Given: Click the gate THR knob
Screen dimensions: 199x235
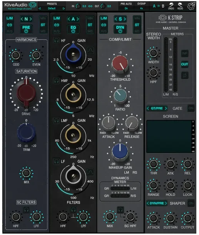Looking at the screenshot, I should 154,164.
